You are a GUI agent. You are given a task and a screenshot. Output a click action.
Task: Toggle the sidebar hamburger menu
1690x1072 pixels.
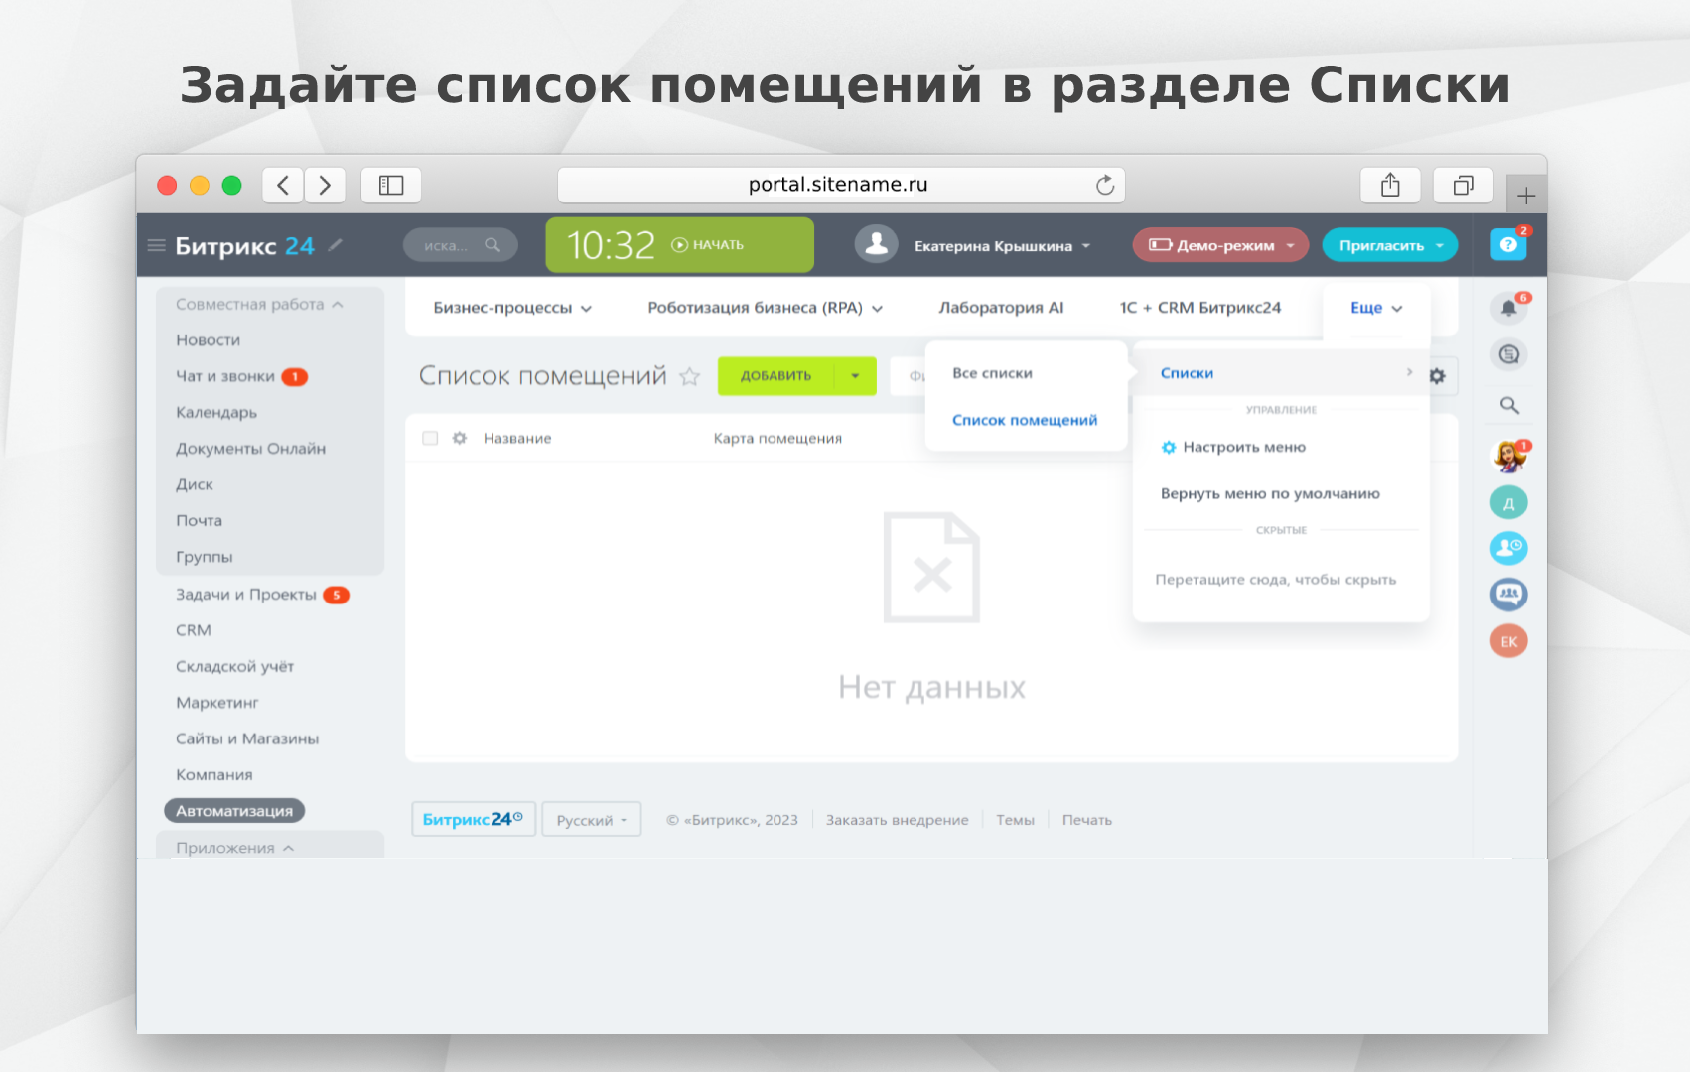tap(156, 245)
